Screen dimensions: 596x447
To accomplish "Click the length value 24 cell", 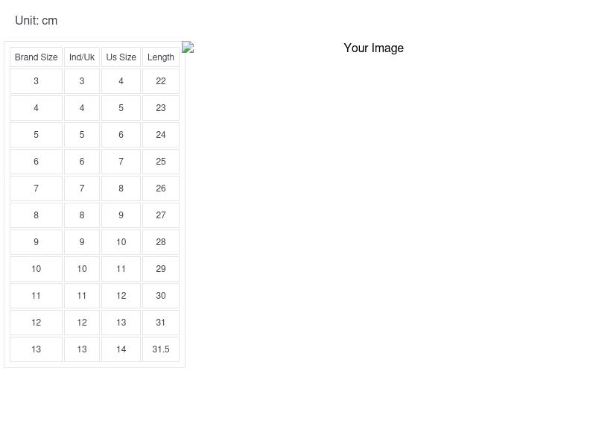I will tap(161, 135).
